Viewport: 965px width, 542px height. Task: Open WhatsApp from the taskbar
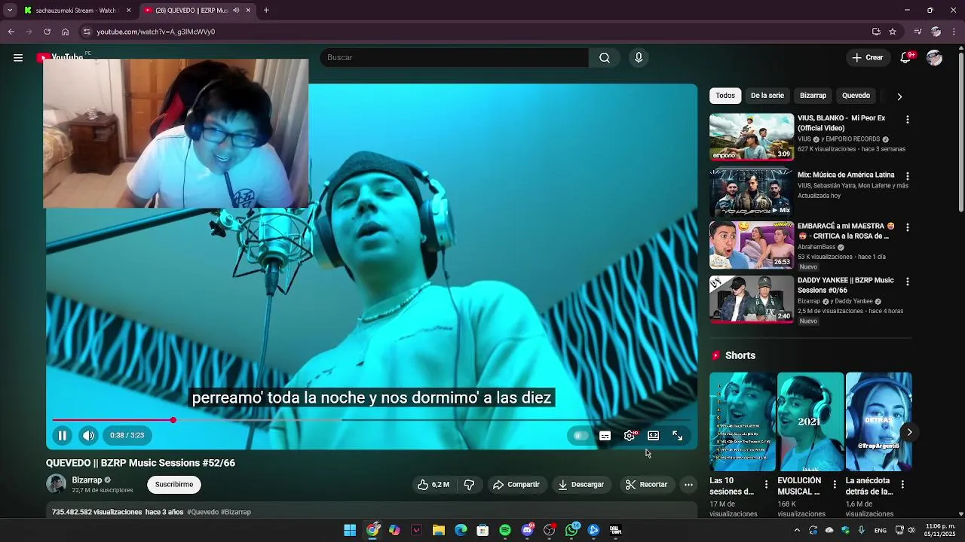[x=571, y=530]
